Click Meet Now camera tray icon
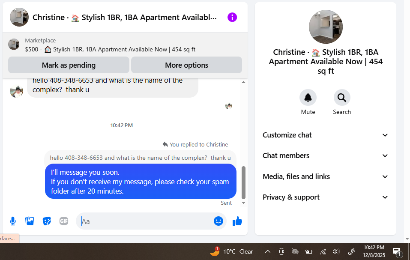The height and width of the screenshot is (260, 410). point(281,251)
